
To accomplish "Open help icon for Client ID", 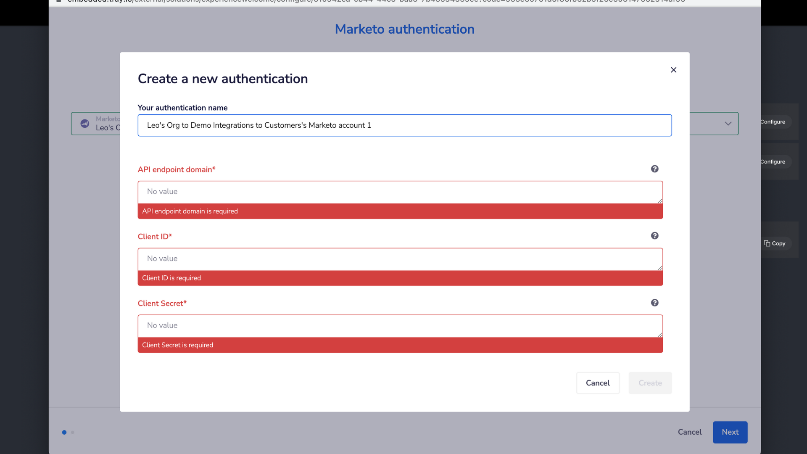I will pyautogui.click(x=654, y=236).
